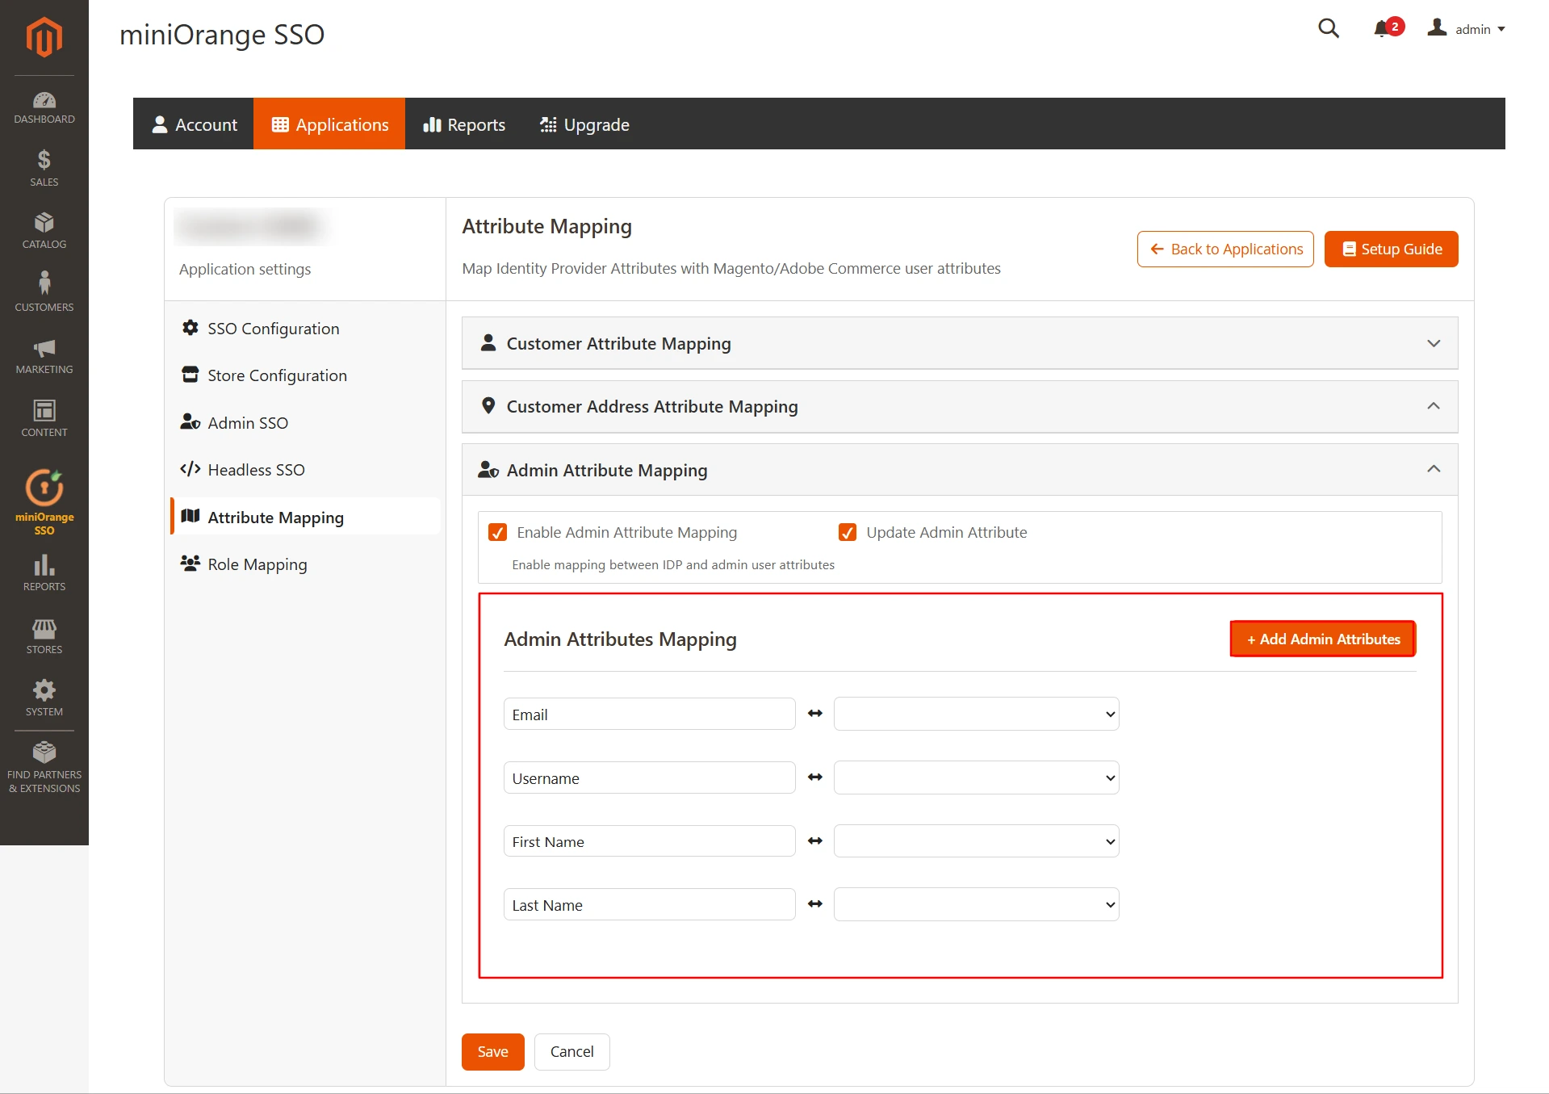Switch to the Reports tab
Viewport: 1549px width, 1094px height.
[x=464, y=124]
